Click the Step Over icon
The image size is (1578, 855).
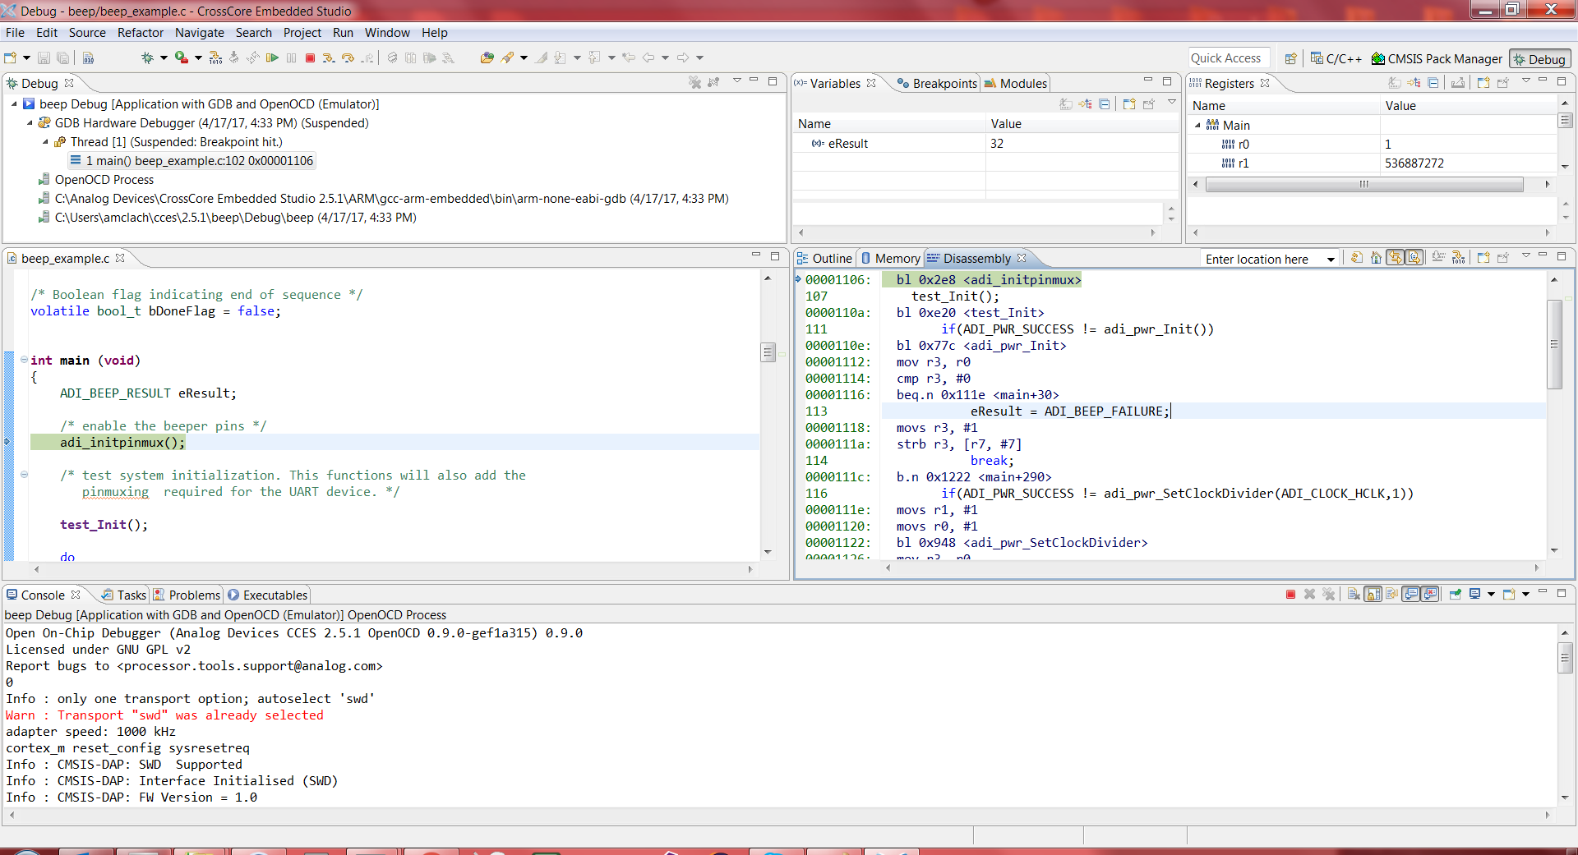tap(348, 57)
